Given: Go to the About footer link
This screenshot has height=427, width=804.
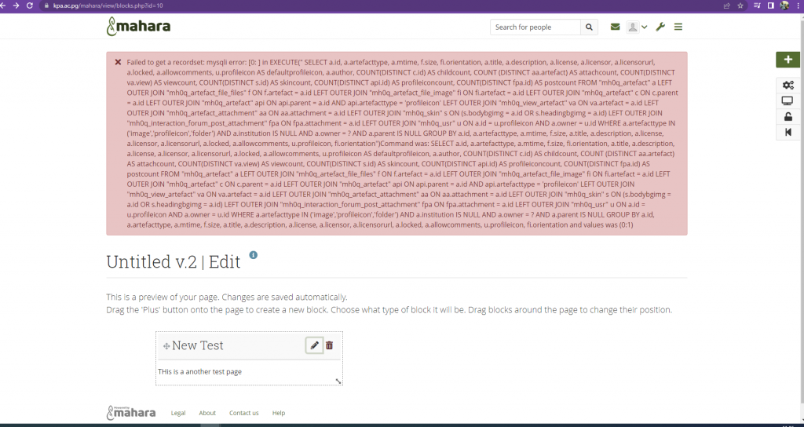Looking at the screenshot, I should (207, 413).
